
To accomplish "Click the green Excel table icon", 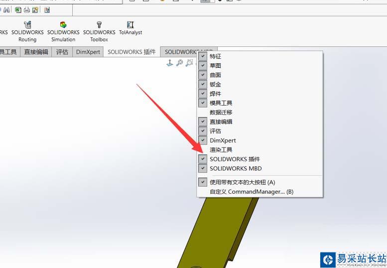I will pos(18,10).
